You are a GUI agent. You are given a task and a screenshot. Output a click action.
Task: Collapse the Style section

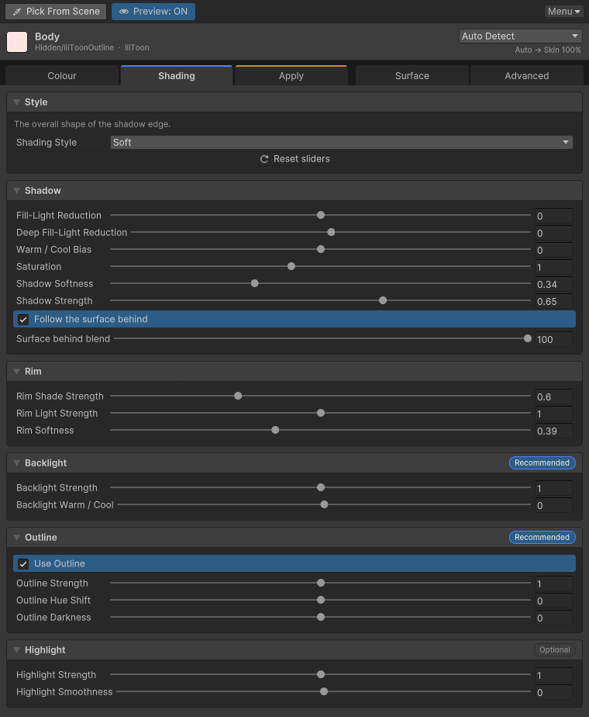(x=16, y=102)
